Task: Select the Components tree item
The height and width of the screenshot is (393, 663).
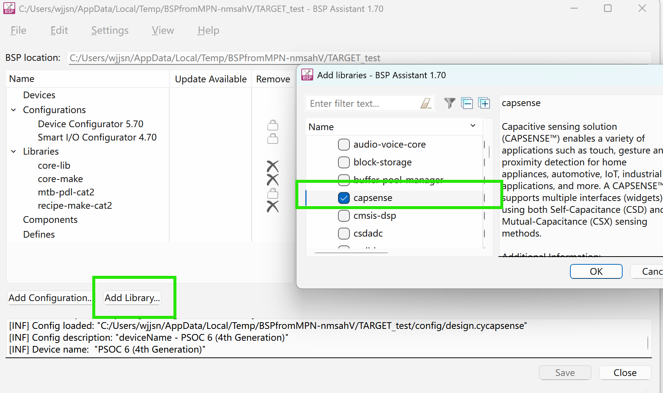Action: pyautogui.click(x=50, y=220)
